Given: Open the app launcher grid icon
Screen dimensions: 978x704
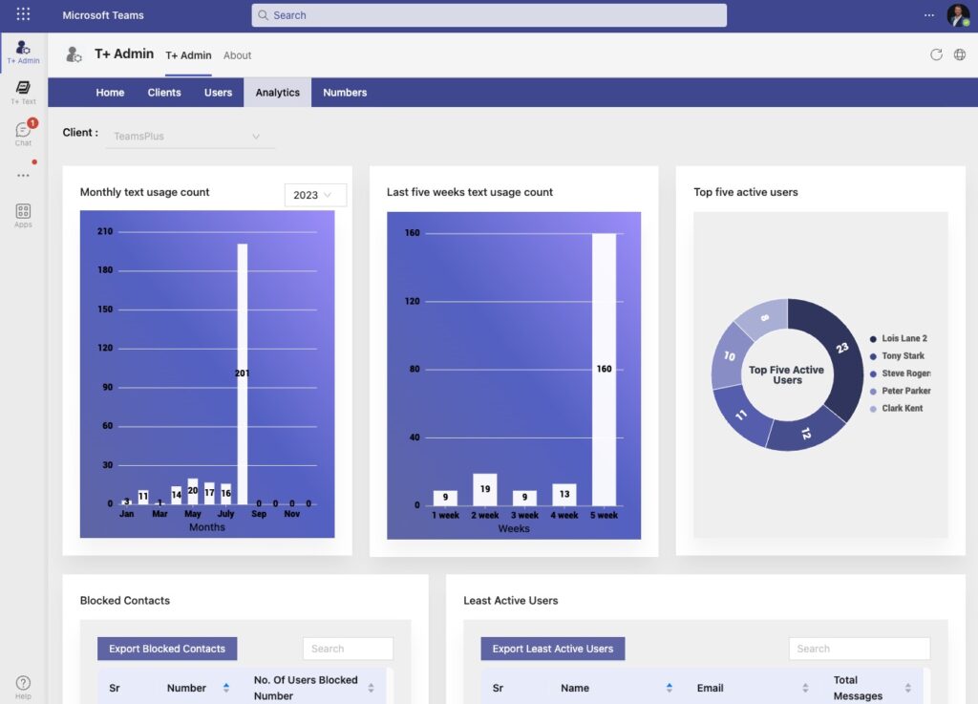Looking at the screenshot, I should coord(23,14).
